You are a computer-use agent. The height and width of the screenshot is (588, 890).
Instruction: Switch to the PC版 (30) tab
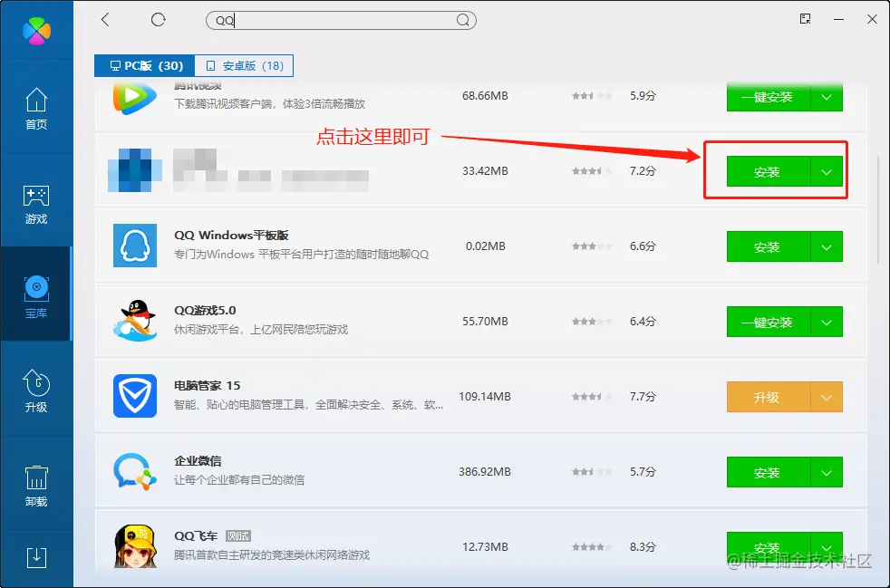tap(145, 66)
